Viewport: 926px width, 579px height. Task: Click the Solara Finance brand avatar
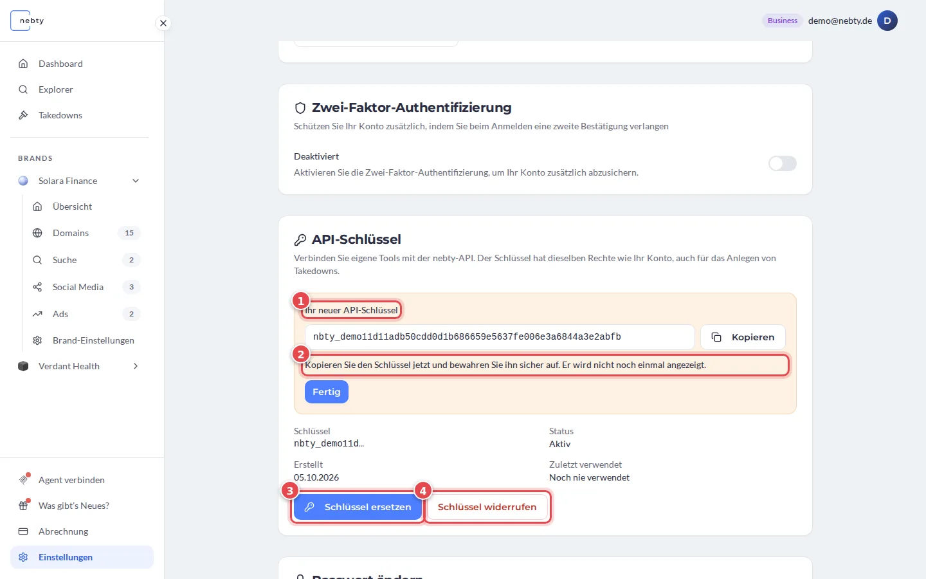click(x=23, y=181)
